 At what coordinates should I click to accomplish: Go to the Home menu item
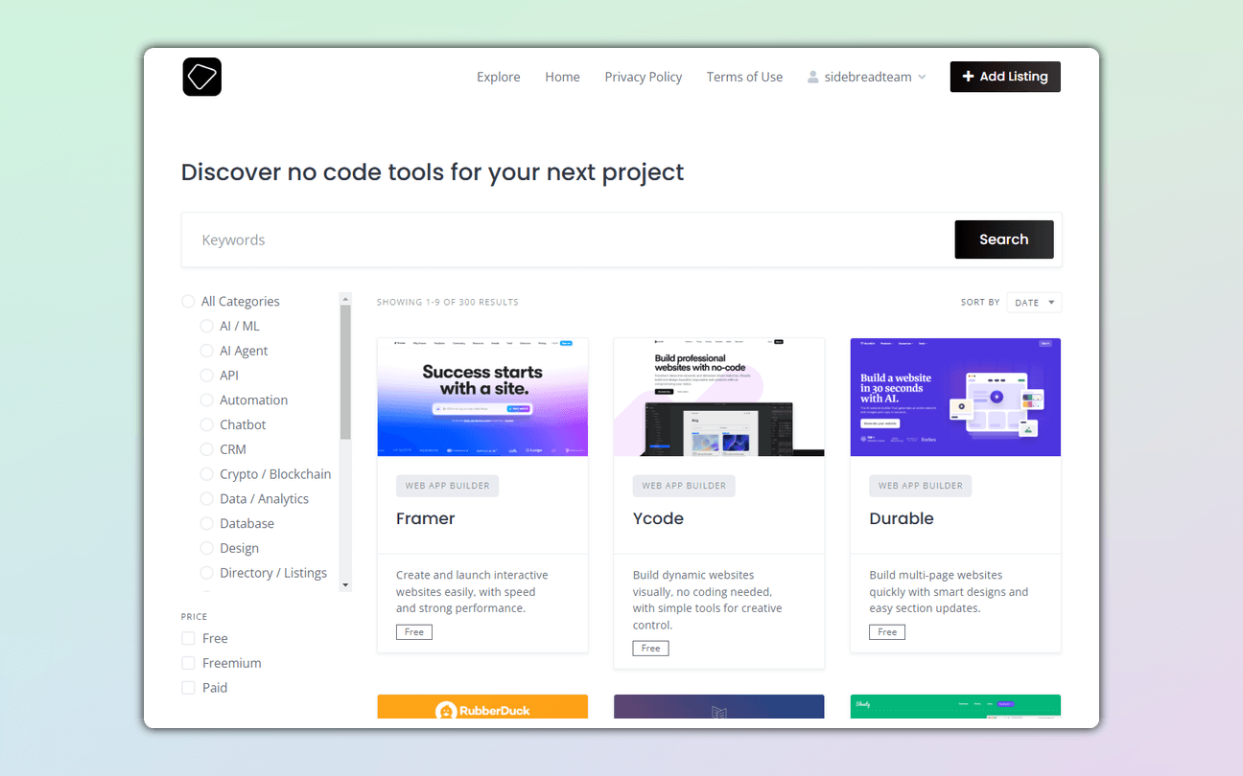click(x=562, y=77)
